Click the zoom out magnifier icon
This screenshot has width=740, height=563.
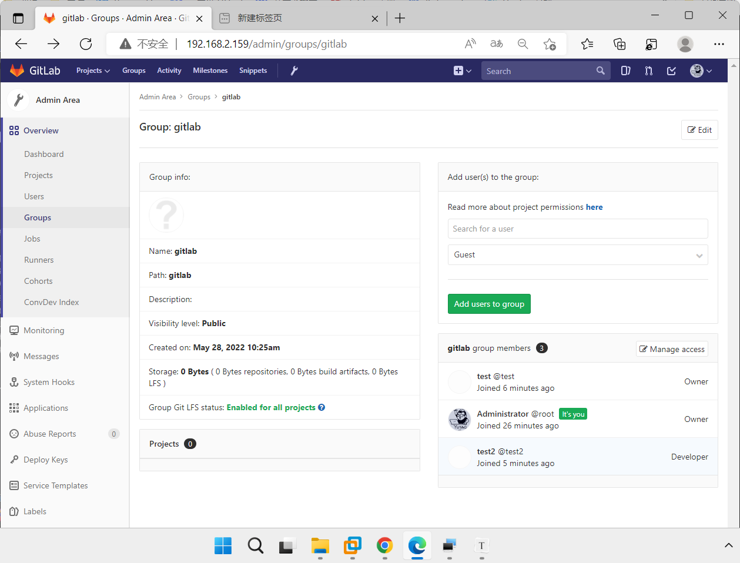523,44
